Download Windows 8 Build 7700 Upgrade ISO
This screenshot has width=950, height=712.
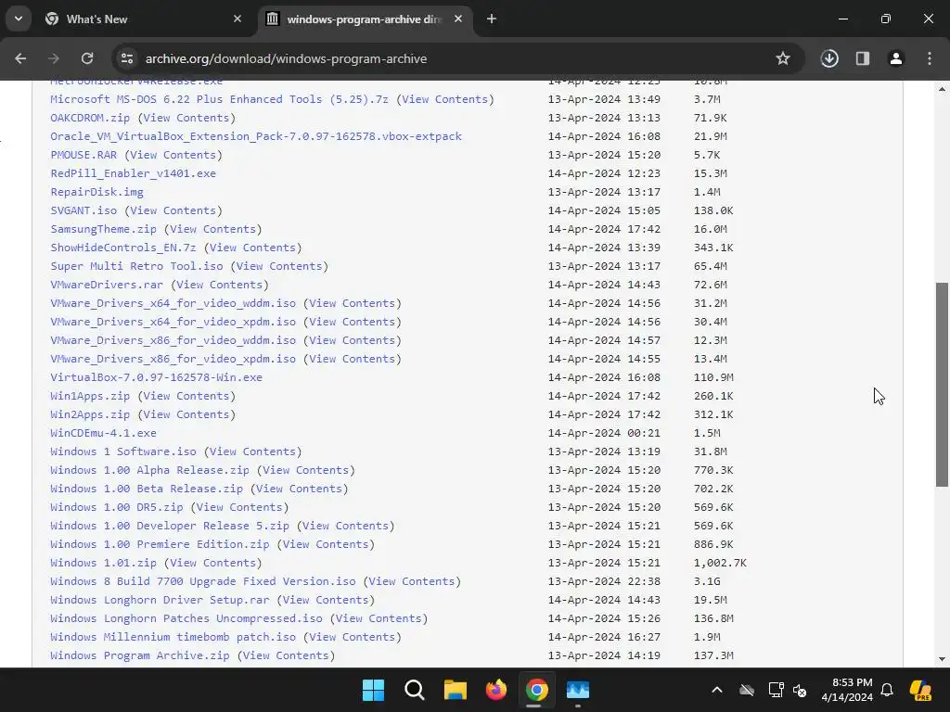(203, 581)
